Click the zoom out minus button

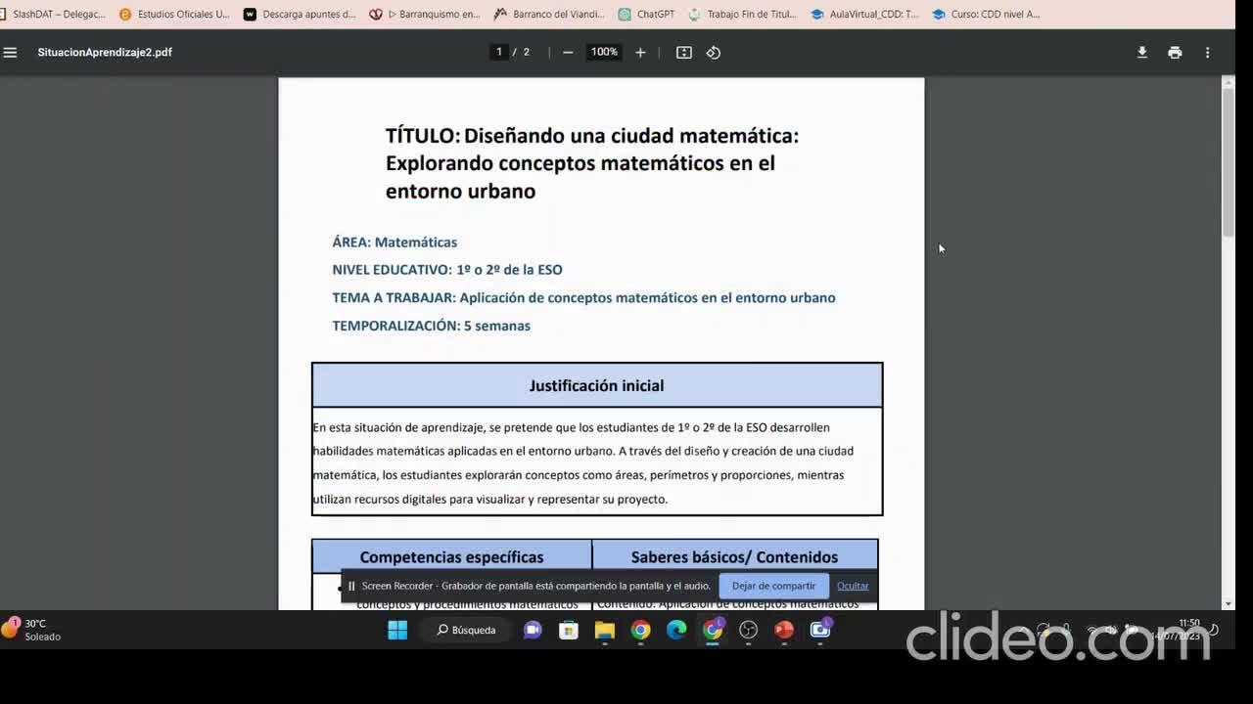point(568,53)
